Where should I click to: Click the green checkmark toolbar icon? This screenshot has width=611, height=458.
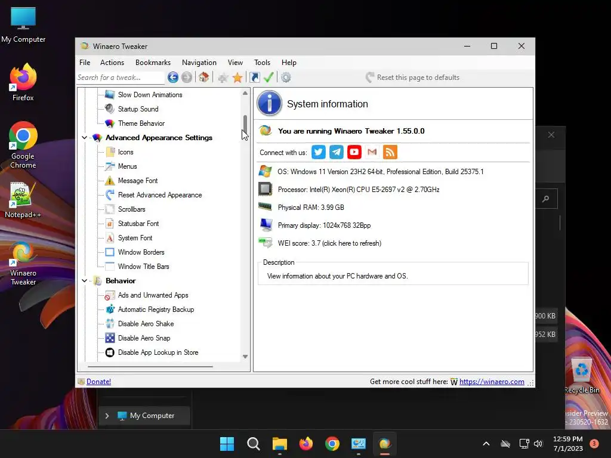(269, 78)
